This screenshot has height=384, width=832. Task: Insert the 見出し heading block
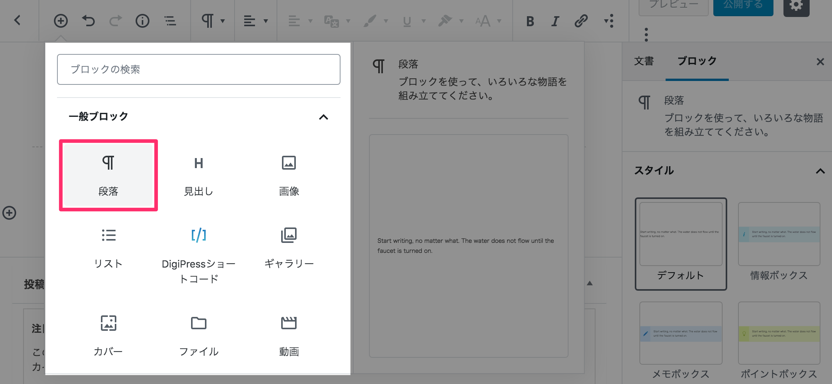click(x=199, y=175)
